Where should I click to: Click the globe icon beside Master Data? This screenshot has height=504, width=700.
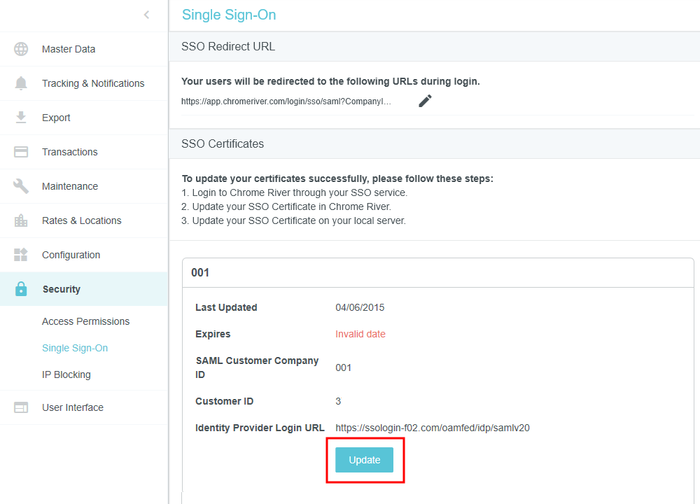21,49
